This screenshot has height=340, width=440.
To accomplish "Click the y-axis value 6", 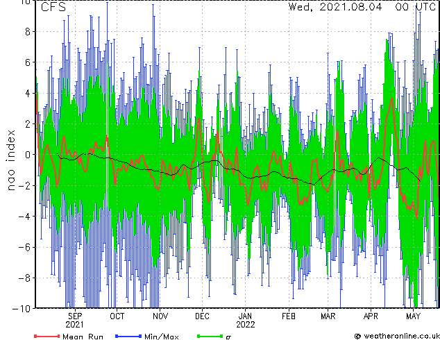I will coord(28,62).
